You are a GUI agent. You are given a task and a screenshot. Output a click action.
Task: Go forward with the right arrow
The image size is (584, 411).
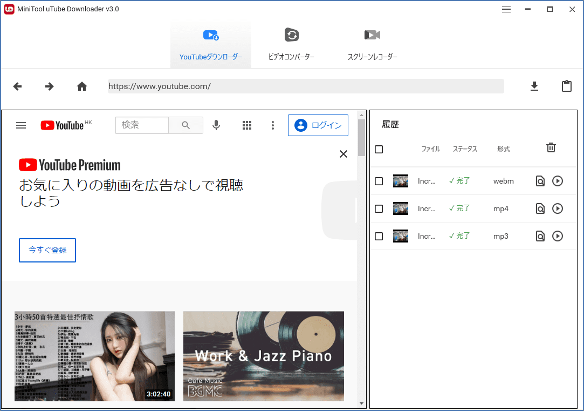(49, 86)
